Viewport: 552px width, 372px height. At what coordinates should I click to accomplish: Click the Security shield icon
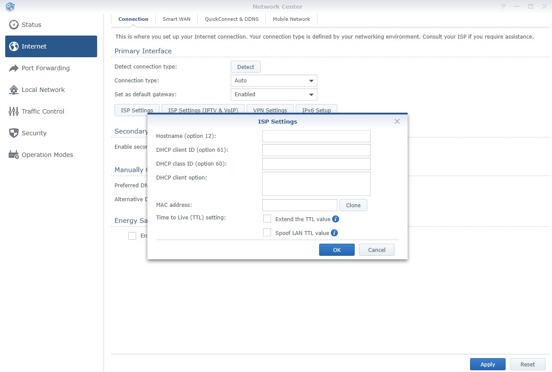(14, 133)
